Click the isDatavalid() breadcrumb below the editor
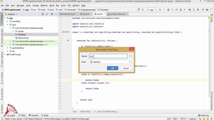This screenshot has width=214, height=120. [x=85, y=111]
